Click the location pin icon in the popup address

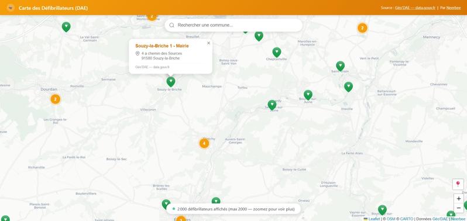[x=138, y=54]
